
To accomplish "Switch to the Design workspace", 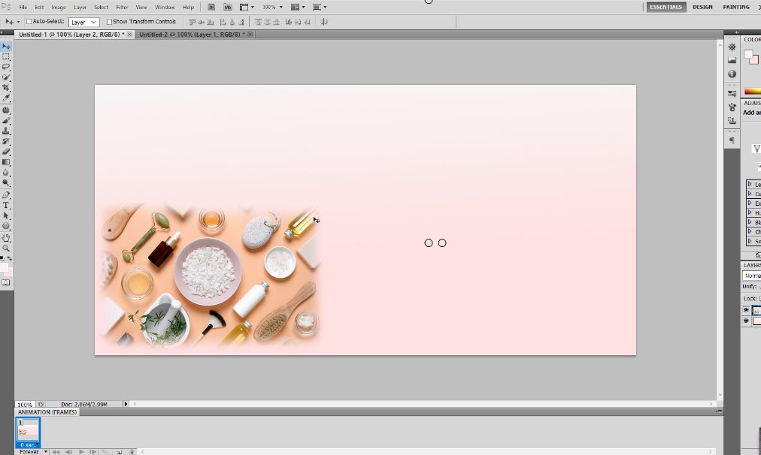I will pos(702,7).
